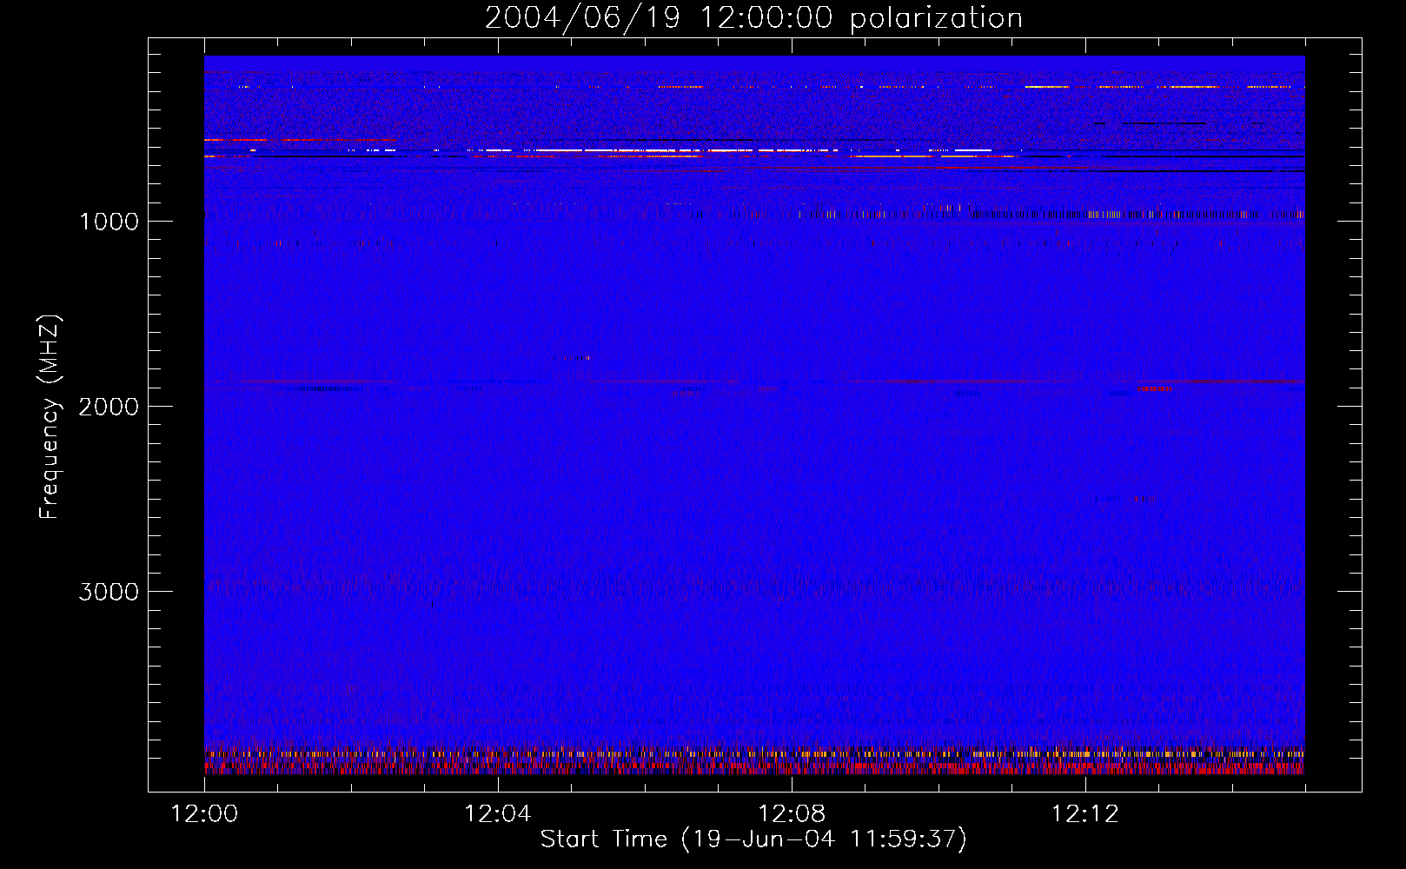
Task: Click the plot title '2004/06/19 12:00:00 polarization'
Action: point(753,18)
